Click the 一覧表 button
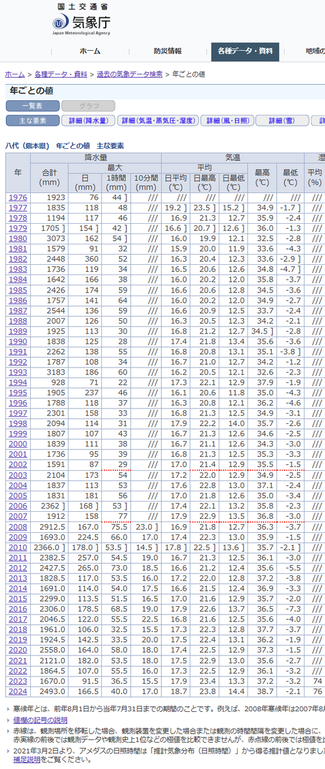This screenshot has width=325, height=769. tap(32, 106)
